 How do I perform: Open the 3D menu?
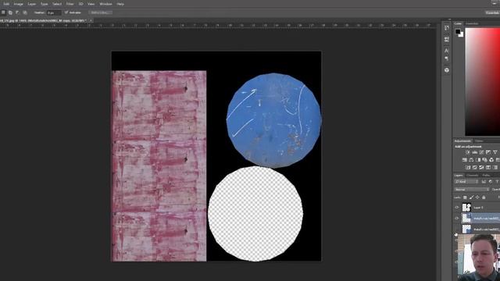[80, 4]
